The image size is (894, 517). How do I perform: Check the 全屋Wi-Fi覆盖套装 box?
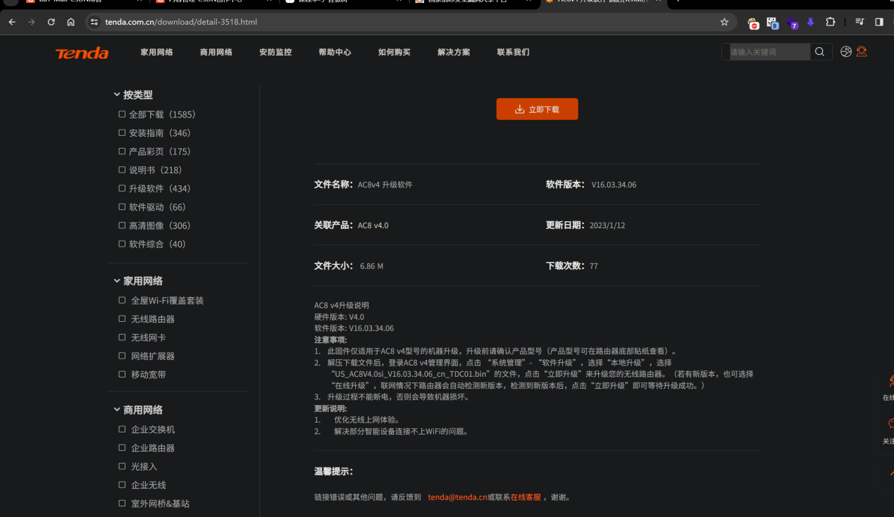(123, 300)
